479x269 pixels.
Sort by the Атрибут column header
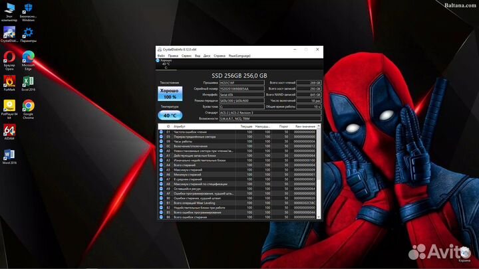pos(204,126)
